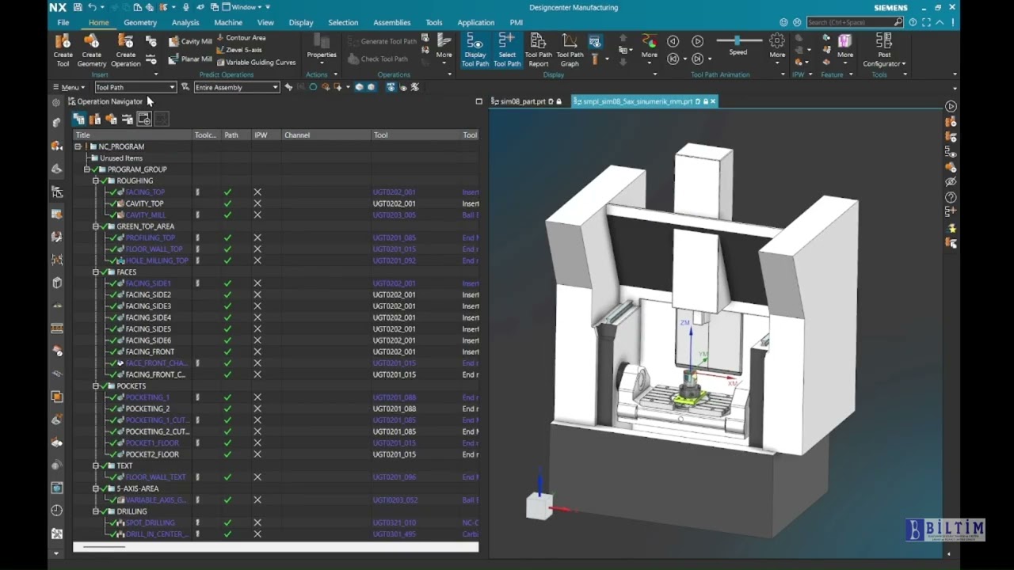Open the Analysis ribbon tab
1014x570 pixels.
coord(185,22)
